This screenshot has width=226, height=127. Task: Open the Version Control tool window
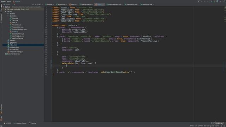coord(20,123)
